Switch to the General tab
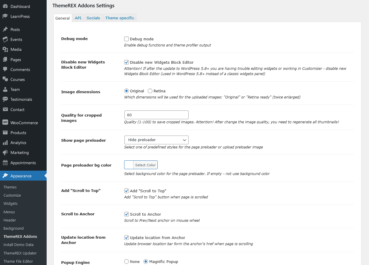The width and height of the screenshot is (369, 265). (x=62, y=18)
